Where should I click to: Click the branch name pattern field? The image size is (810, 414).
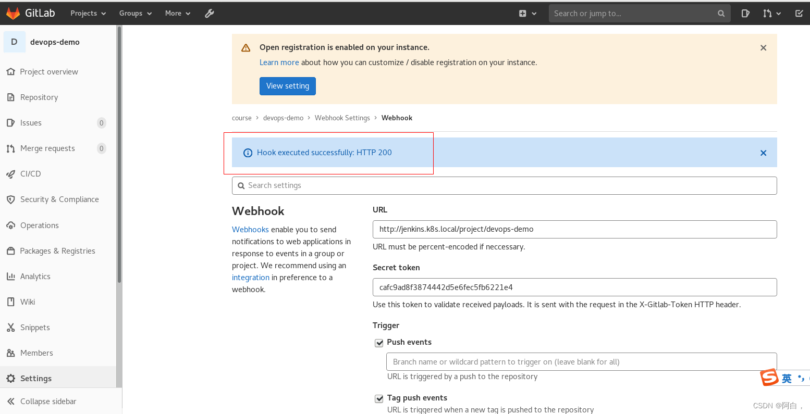coord(581,362)
